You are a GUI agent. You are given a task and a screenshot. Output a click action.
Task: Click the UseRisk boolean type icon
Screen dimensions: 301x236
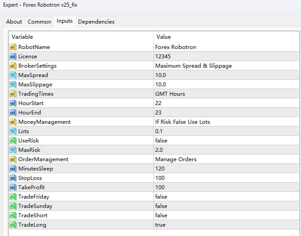12,140
